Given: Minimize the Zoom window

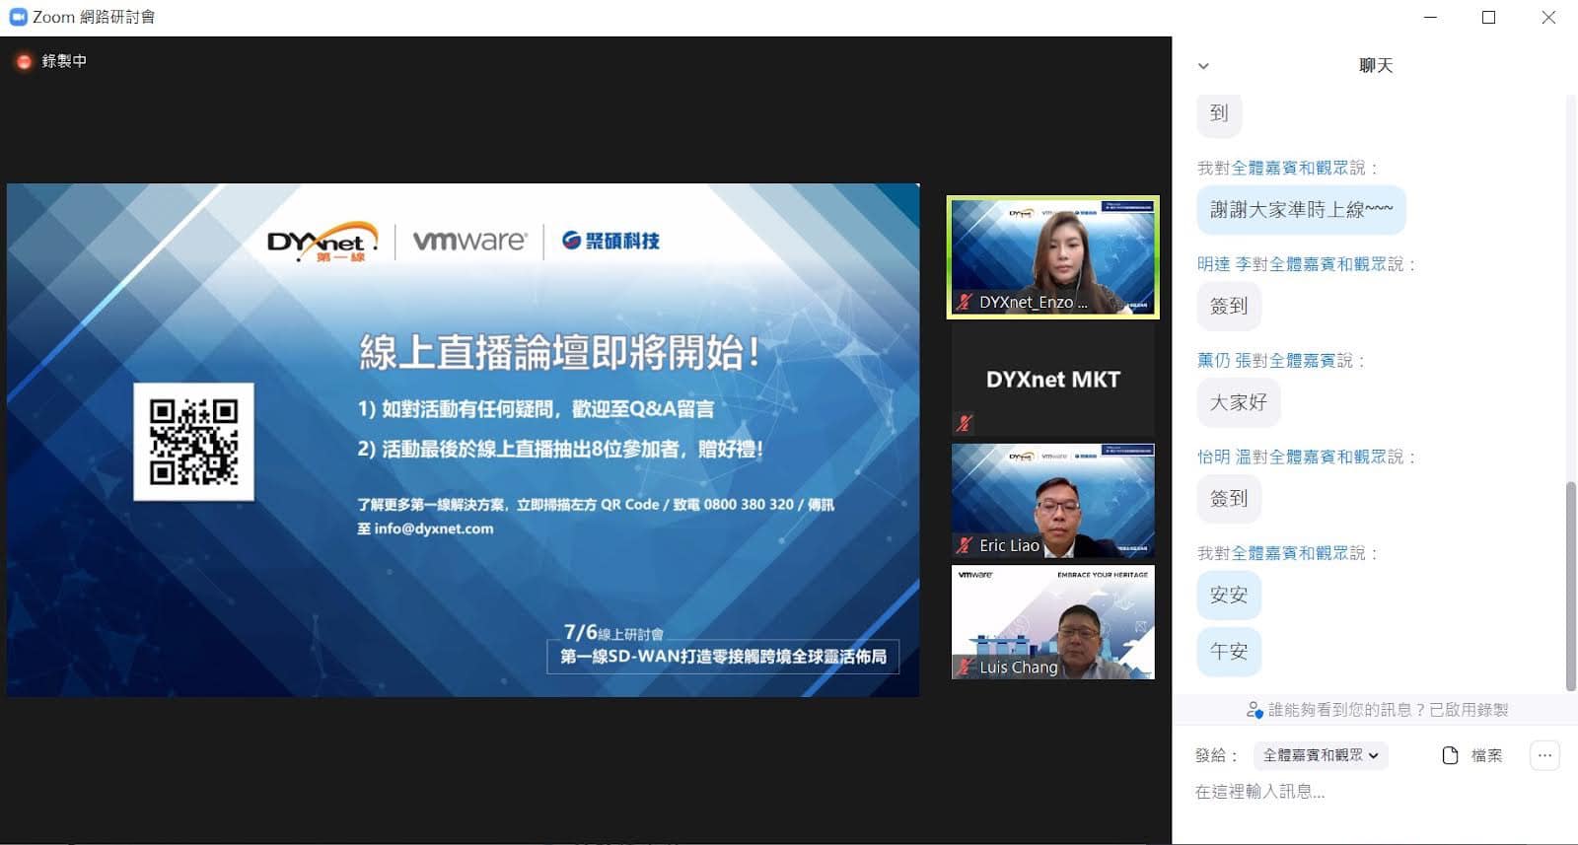Looking at the screenshot, I should pos(1431,18).
